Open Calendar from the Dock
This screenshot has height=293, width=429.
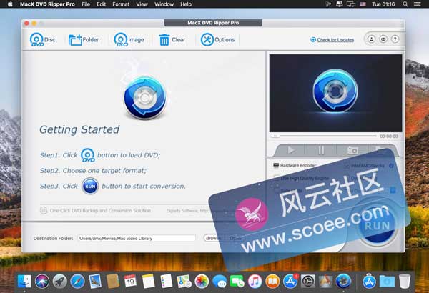point(130,282)
